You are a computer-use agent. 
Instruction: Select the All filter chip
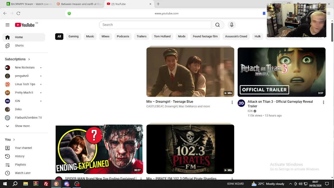click(59, 36)
